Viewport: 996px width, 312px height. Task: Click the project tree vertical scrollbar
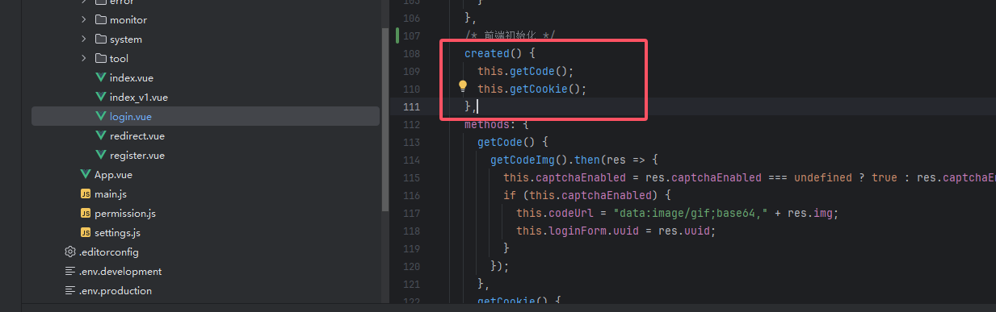[385, 121]
